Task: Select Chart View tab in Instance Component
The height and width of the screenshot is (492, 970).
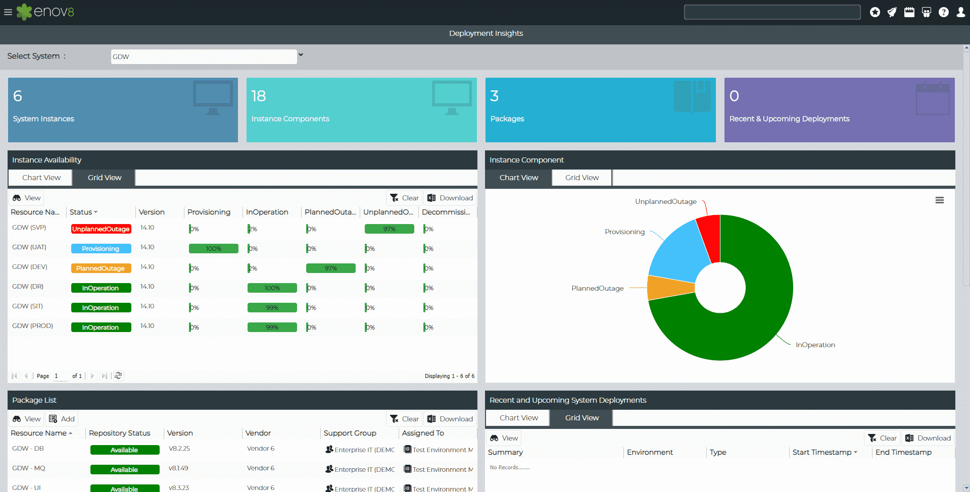Action: click(519, 178)
